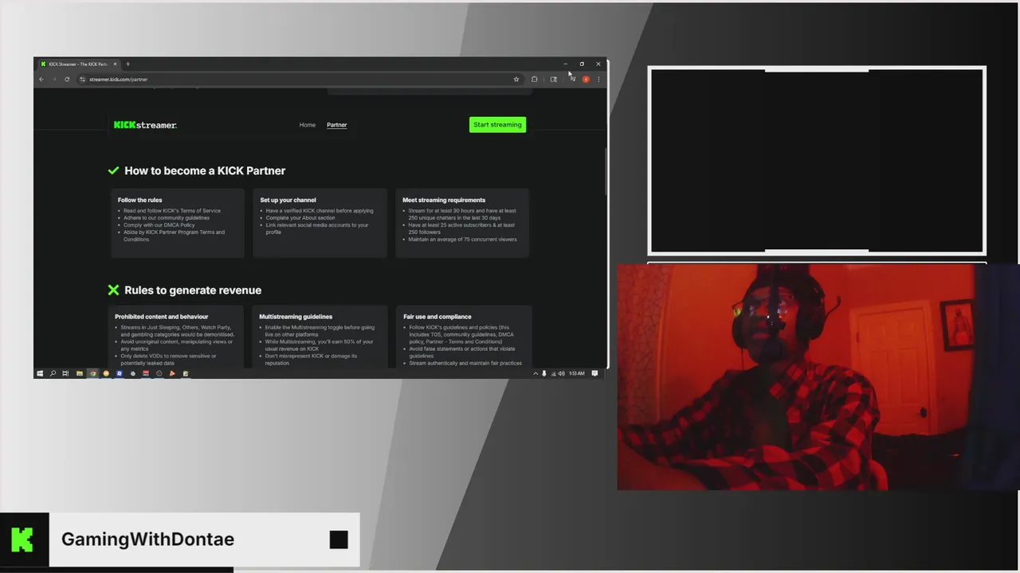Viewport: 1020px width, 573px height.
Task: Click the Kick logo in stream overlay
Action: click(x=22, y=540)
